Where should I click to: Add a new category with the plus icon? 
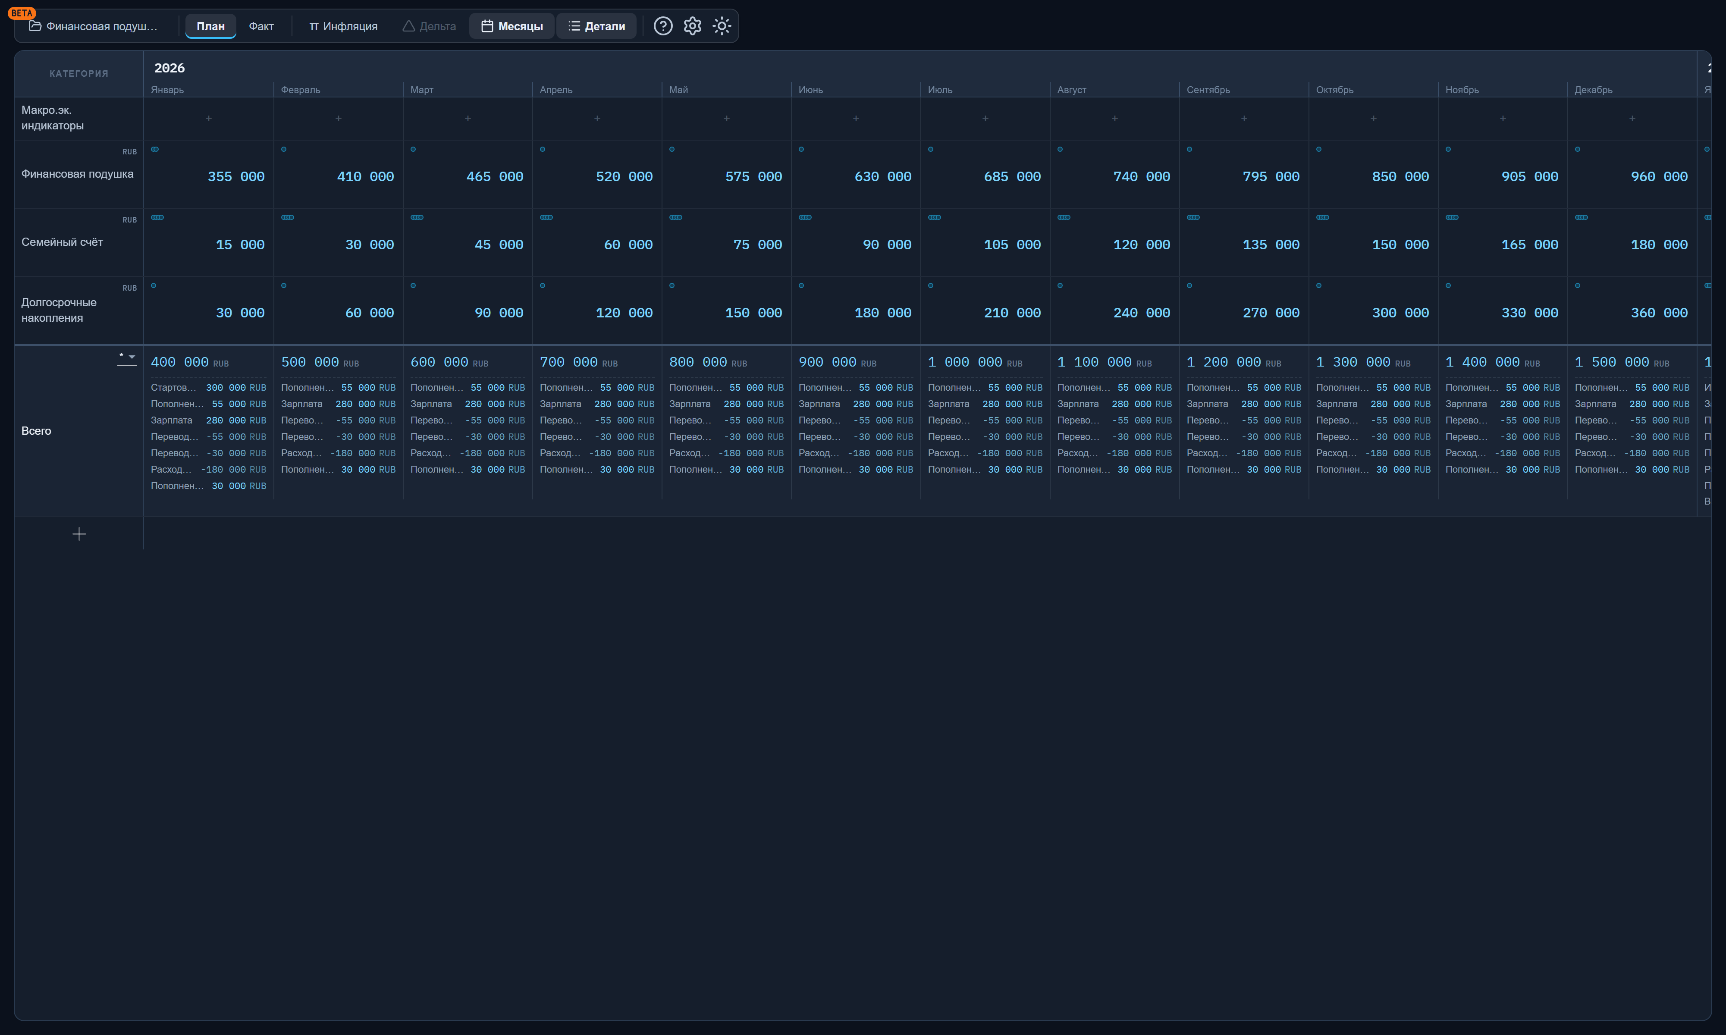(79, 533)
